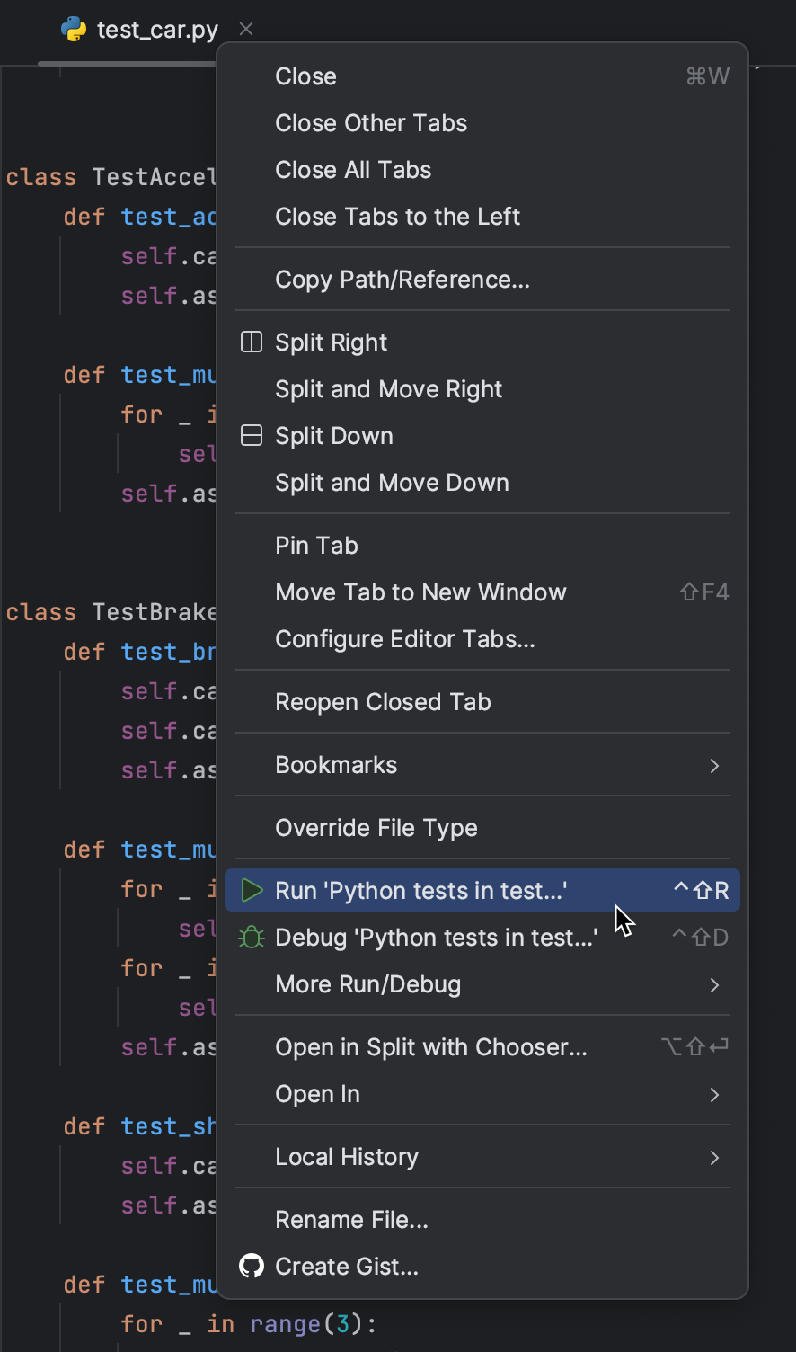Select Close Other Tabs
The image size is (796, 1352).
click(371, 123)
